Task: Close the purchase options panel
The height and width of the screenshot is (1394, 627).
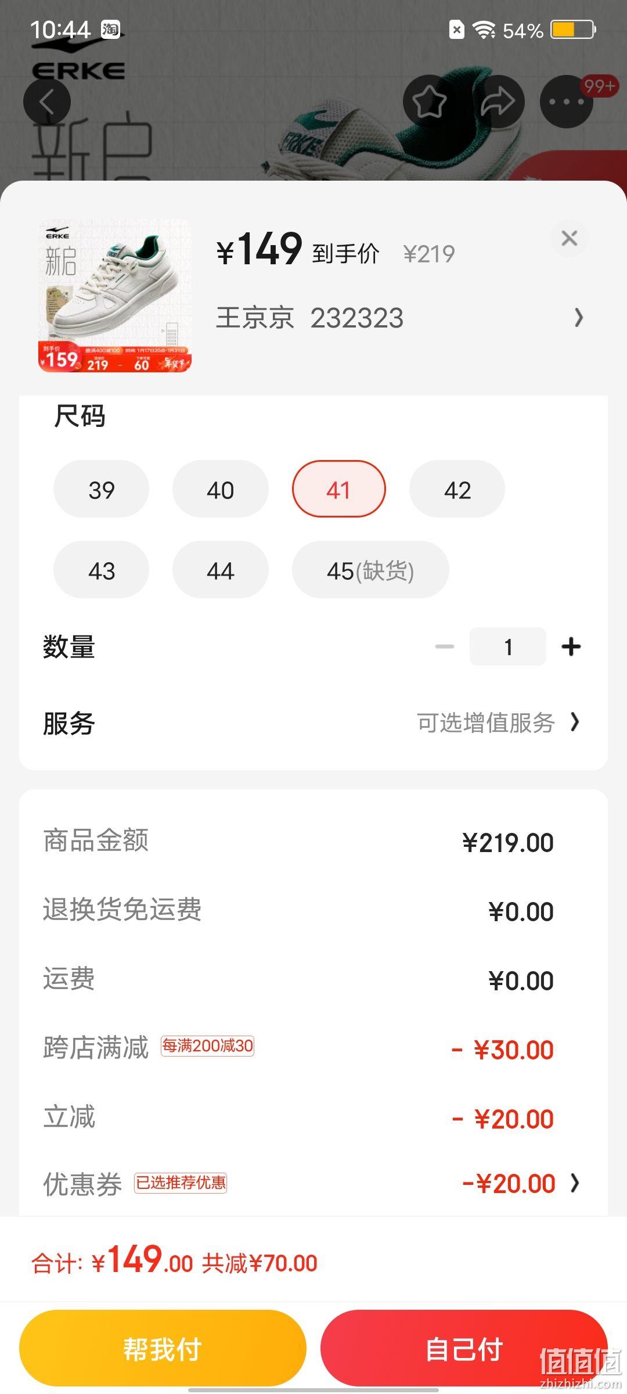Action: coord(570,238)
